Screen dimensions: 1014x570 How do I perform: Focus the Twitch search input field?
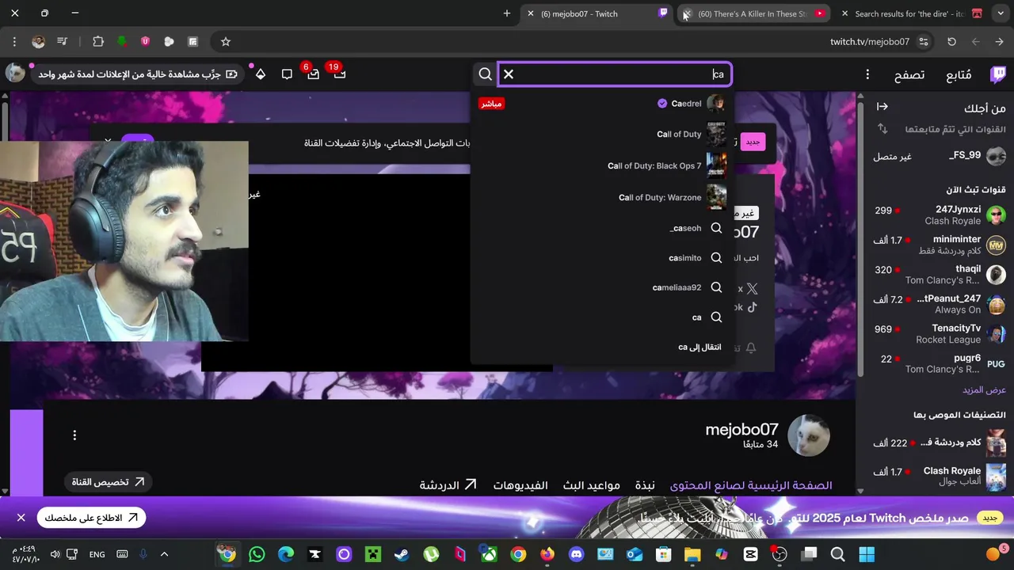click(616, 74)
